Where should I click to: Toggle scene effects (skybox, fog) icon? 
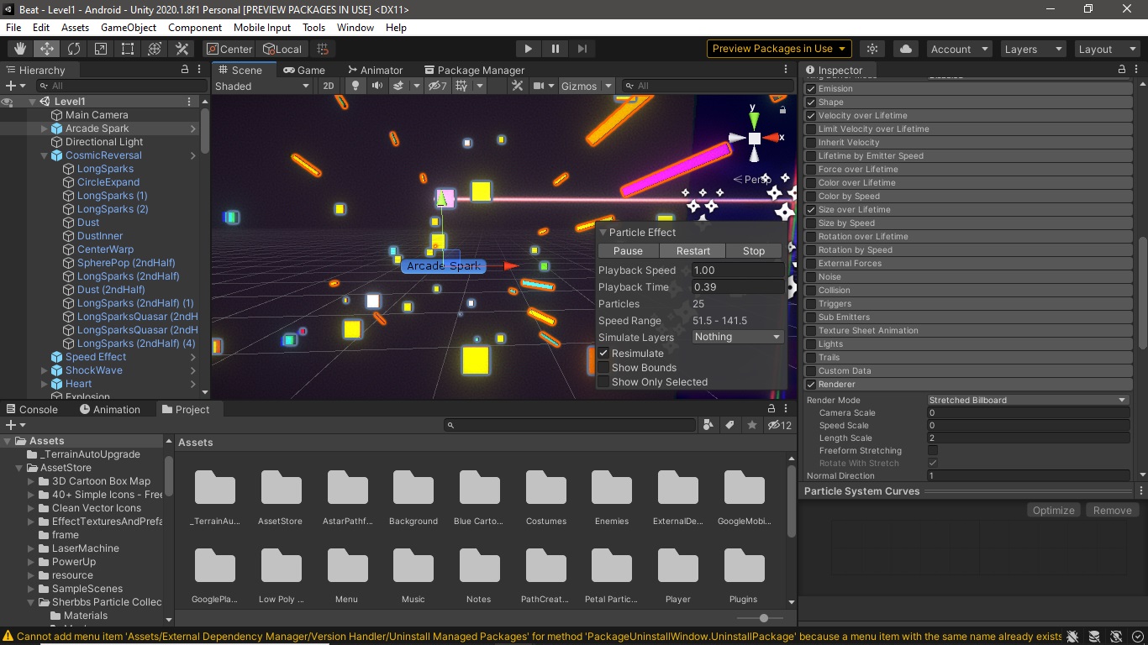pos(398,86)
